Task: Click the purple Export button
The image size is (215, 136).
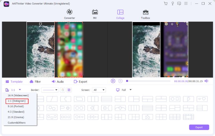Action: point(199,127)
